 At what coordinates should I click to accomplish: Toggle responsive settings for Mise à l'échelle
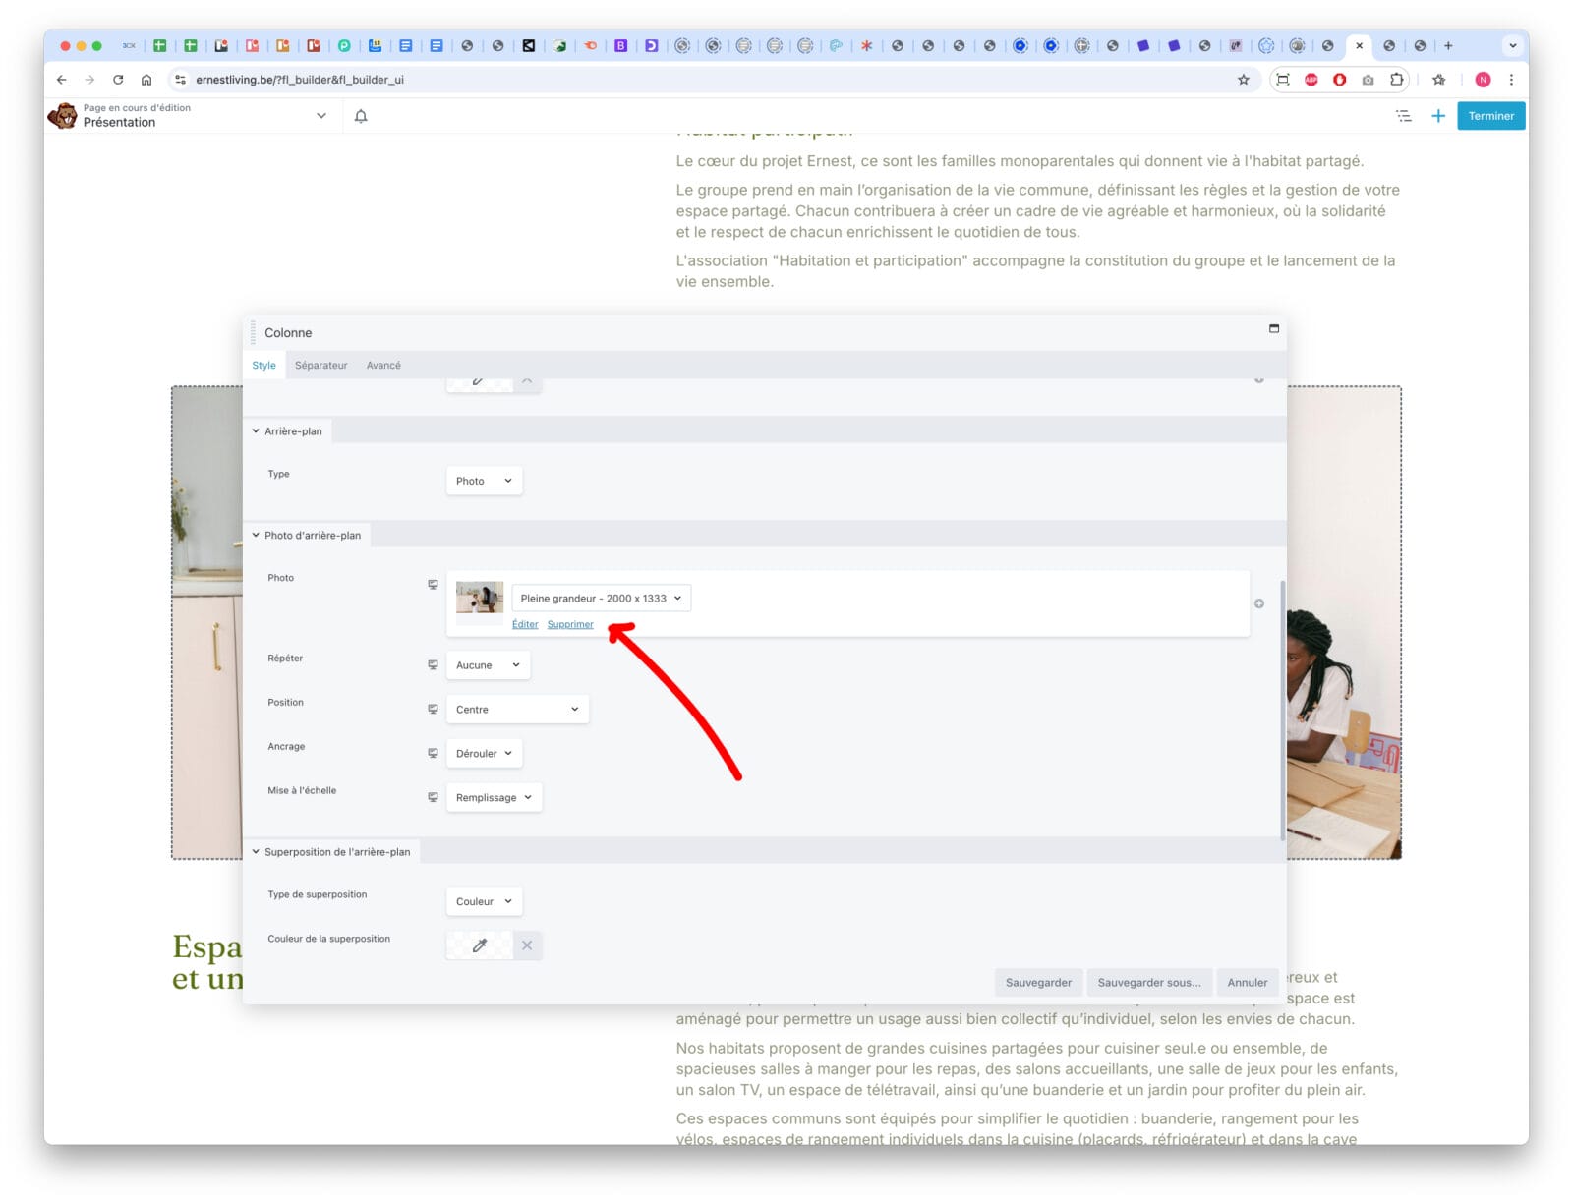click(x=433, y=797)
